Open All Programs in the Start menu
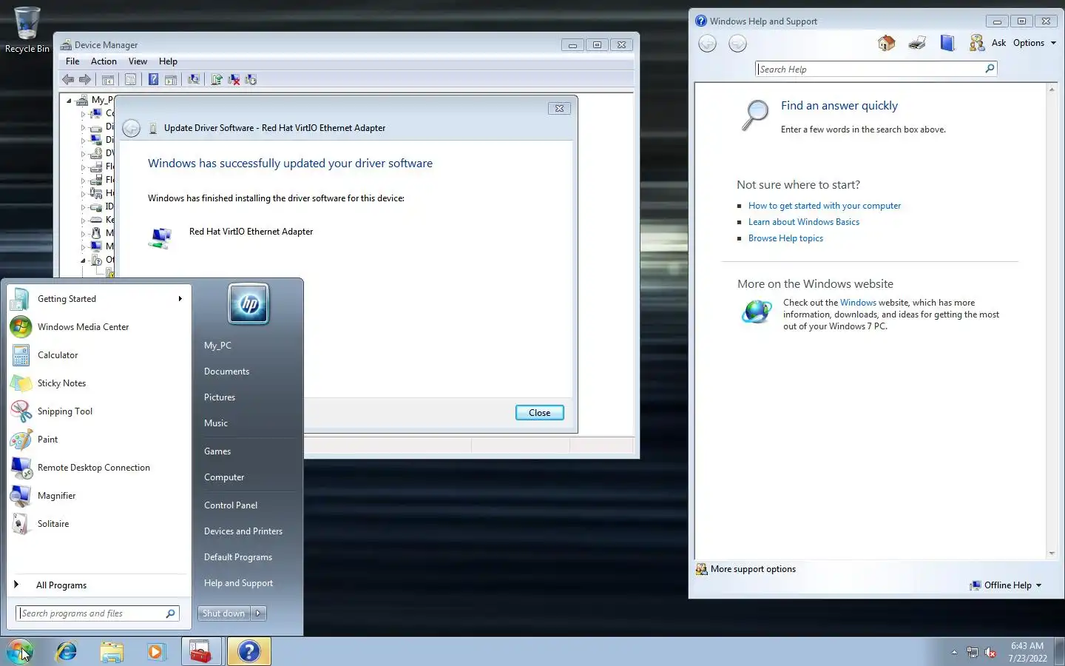This screenshot has height=666, width=1065. [x=61, y=585]
